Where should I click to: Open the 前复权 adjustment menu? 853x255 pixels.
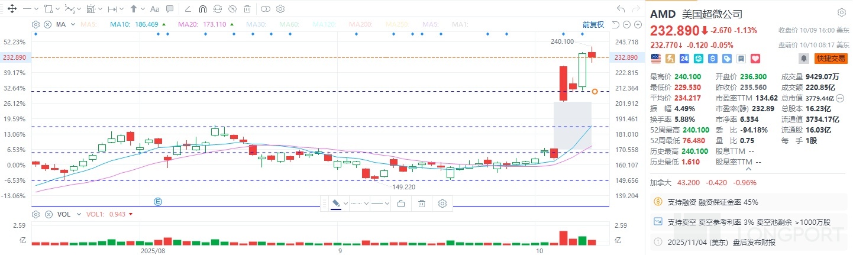[593, 24]
